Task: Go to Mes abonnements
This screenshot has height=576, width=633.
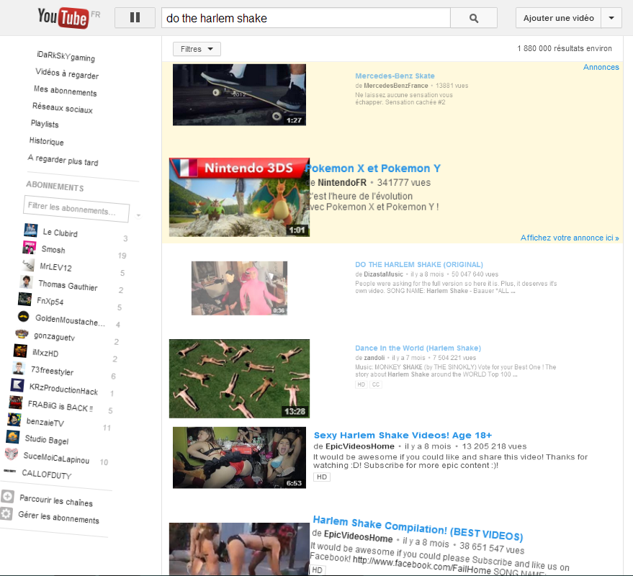Action: [x=66, y=91]
